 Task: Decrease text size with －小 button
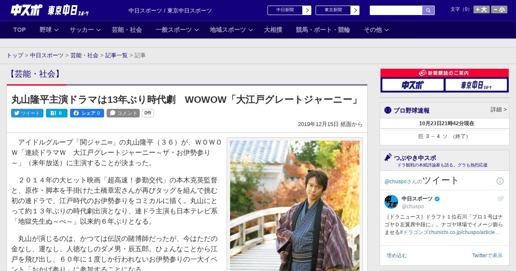coord(499,9)
